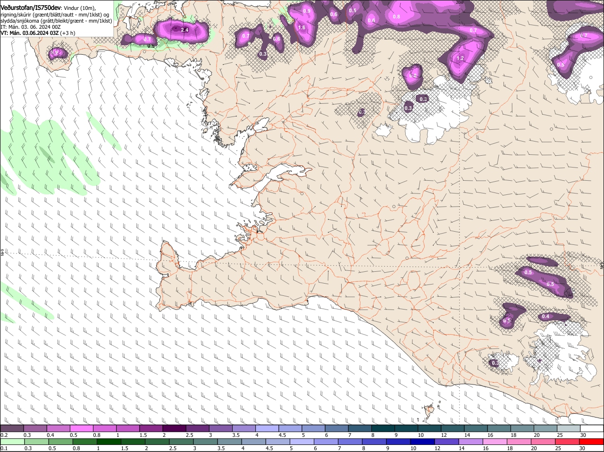
Task: Click the upper legend's '1.5' scale label
Action: [x=143, y=435]
